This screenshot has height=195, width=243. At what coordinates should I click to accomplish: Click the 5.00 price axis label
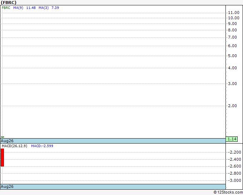[x=232, y=56]
